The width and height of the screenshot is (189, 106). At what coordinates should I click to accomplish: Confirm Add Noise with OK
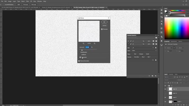coord(104,22)
